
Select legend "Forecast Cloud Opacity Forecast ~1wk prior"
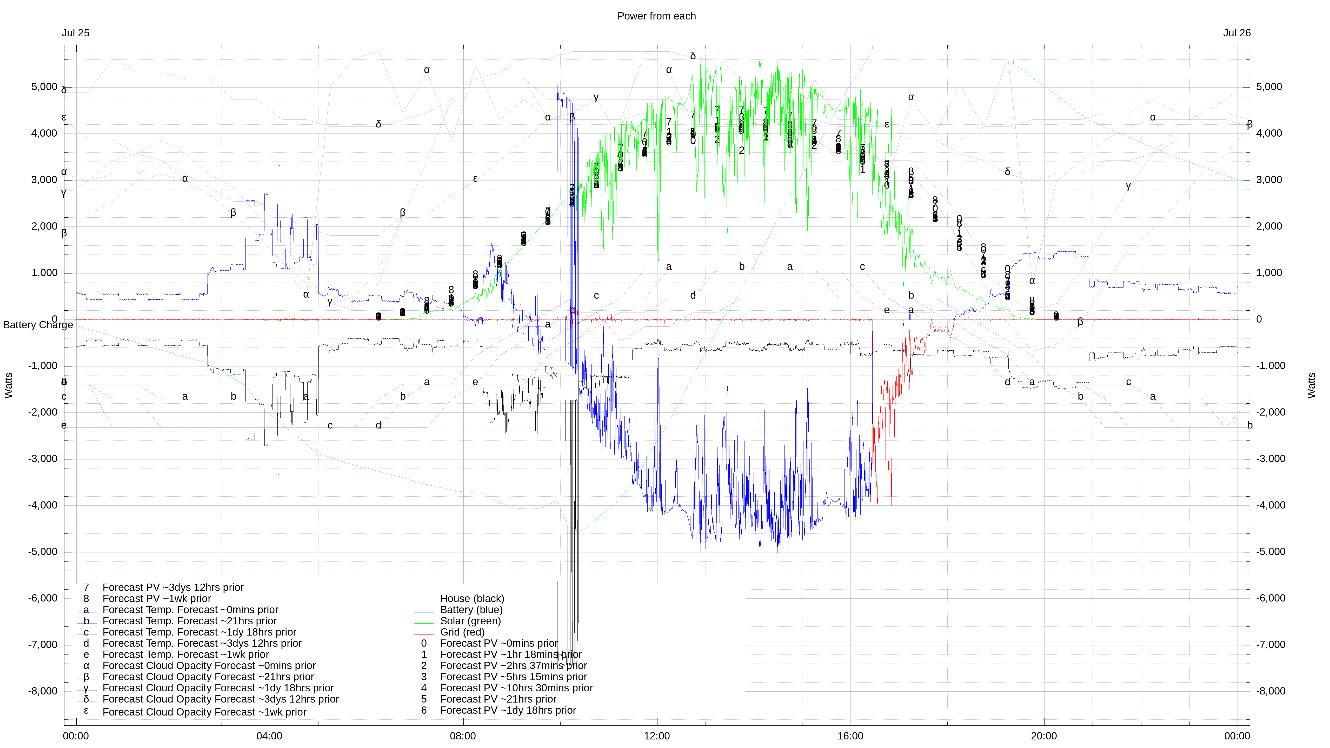coord(204,712)
